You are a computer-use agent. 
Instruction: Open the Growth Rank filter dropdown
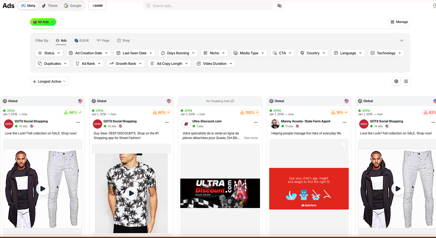click(x=126, y=64)
